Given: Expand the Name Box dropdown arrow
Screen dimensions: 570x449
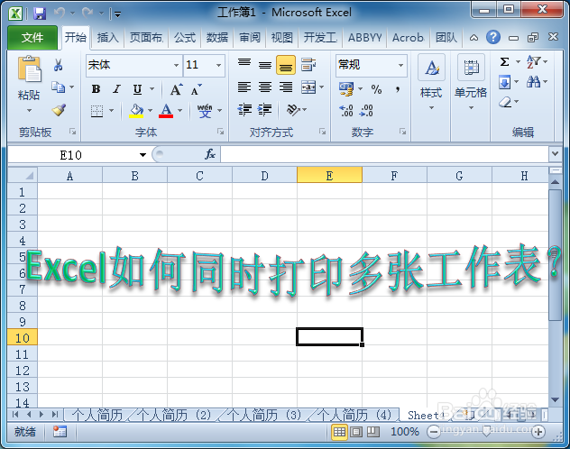Looking at the screenshot, I should (142, 155).
